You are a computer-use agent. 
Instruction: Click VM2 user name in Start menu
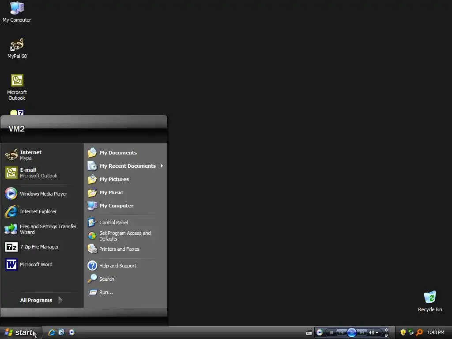point(16,129)
